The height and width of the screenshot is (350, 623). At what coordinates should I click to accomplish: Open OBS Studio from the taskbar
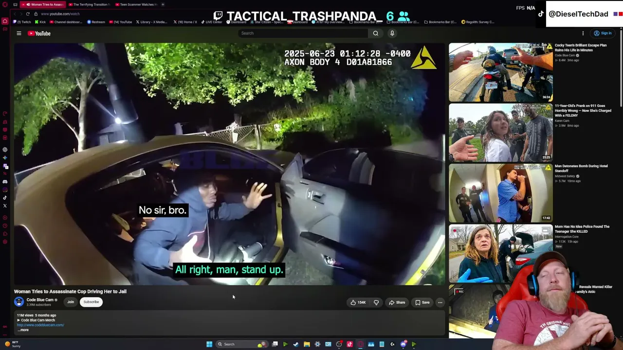coord(339,344)
